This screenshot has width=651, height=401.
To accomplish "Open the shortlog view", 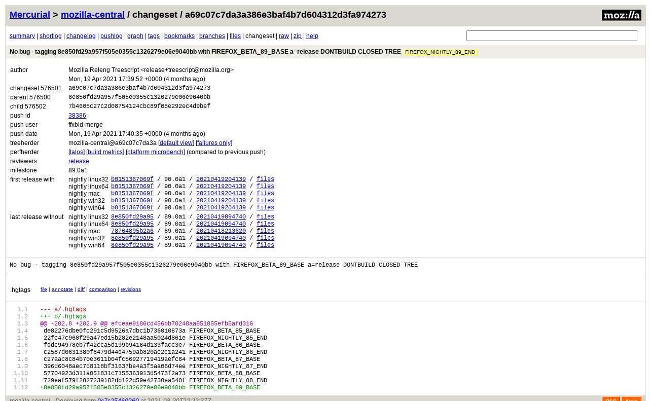I will (51, 36).
